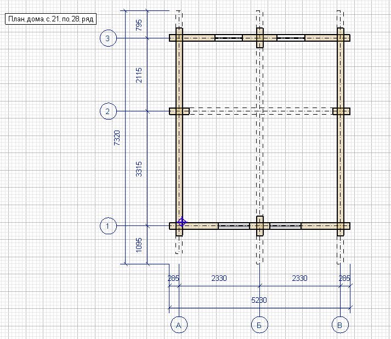Viewport: 391px width, 339px height.
Task: Click the blue origin crosshair marker
Action: pyautogui.click(x=182, y=222)
